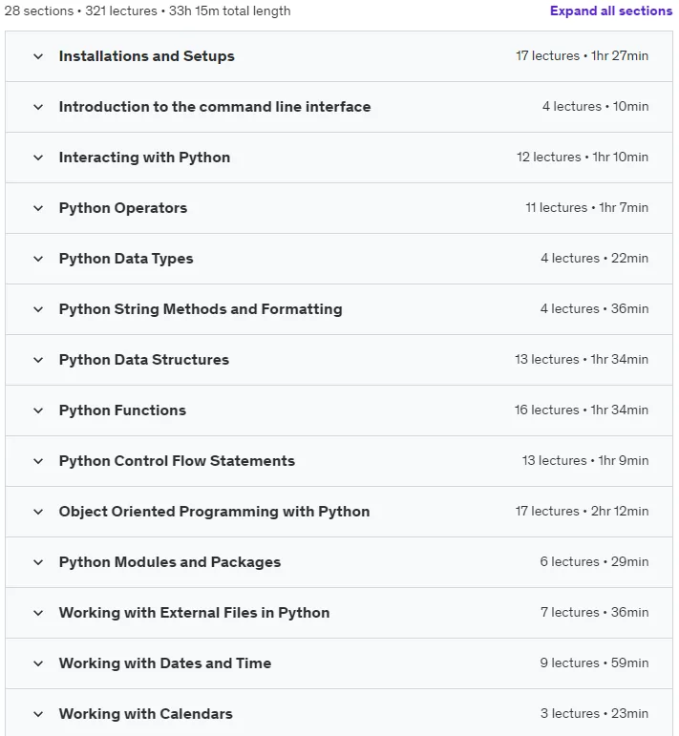The height and width of the screenshot is (736, 679).
Task: Click Working with Calendars section heading
Action: point(145,714)
